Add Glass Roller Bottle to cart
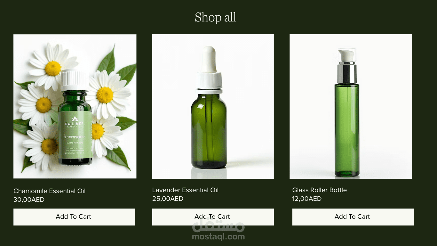This screenshot has height=246, width=437. point(353,217)
